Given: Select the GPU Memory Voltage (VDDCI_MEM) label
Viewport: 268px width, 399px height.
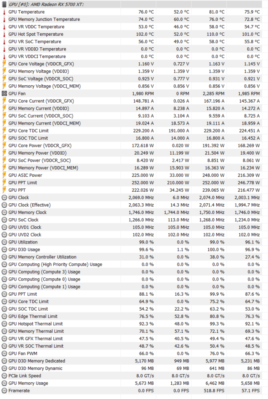Looking at the screenshot, I should point(45,86).
